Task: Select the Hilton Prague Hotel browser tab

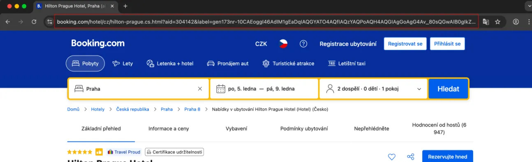Action: tap(75, 6)
